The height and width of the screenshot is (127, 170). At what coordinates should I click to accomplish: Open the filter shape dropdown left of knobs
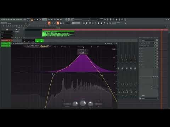[x=67, y=104]
